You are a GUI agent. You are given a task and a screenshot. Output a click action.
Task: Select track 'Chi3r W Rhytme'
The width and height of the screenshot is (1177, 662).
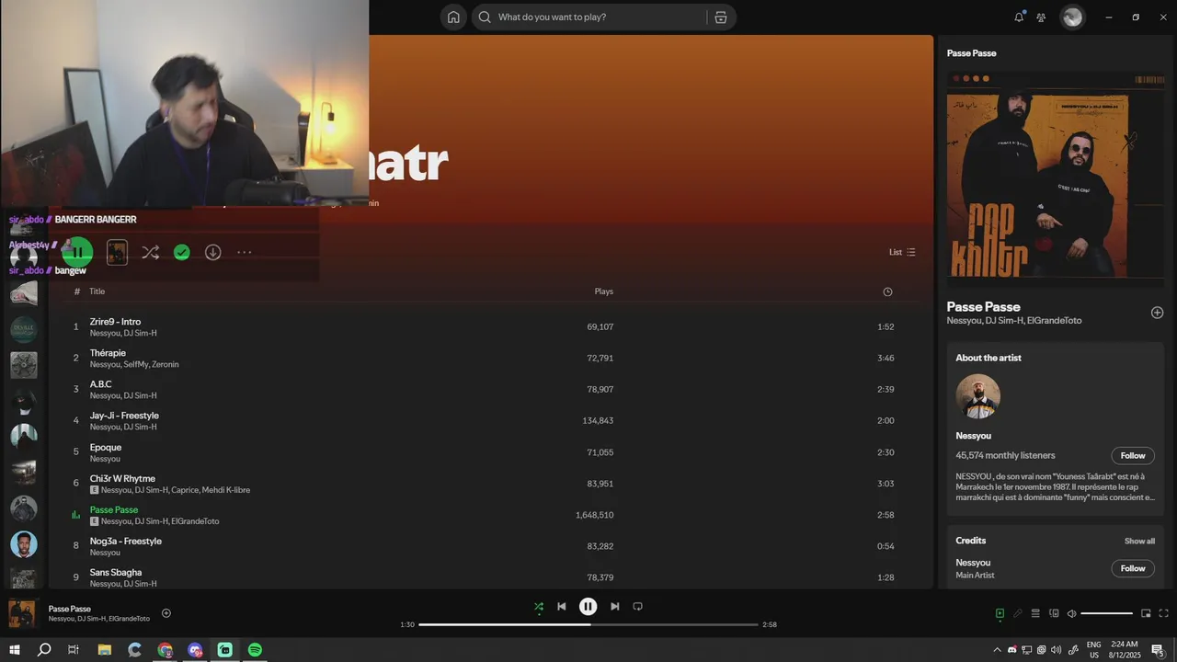[122, 478]
